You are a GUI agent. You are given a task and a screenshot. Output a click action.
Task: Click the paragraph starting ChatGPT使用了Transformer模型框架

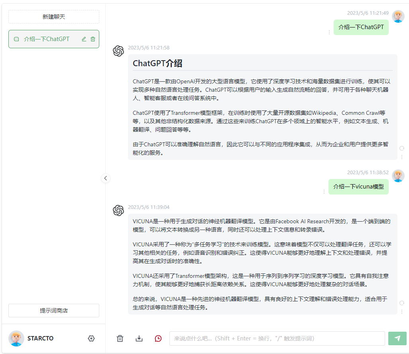pyautogui.click(x=261, y=121)
